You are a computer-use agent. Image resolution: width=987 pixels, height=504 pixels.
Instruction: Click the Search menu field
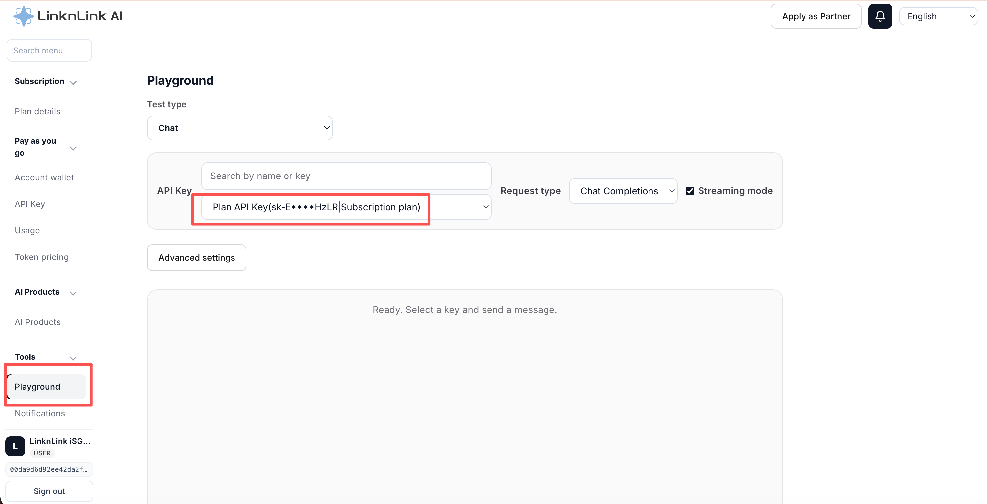[49, 51]
